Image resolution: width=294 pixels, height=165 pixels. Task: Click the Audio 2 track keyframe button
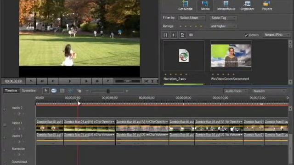[x=19, y=114]
